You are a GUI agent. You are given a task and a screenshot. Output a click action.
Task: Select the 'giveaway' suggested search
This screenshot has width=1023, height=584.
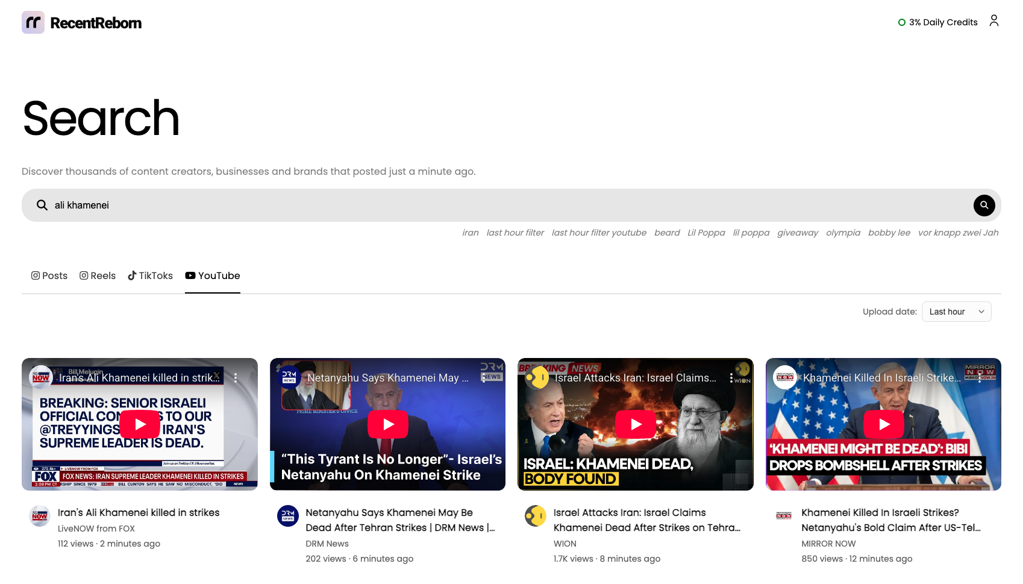pyautogui.click(x=798, y=233)
